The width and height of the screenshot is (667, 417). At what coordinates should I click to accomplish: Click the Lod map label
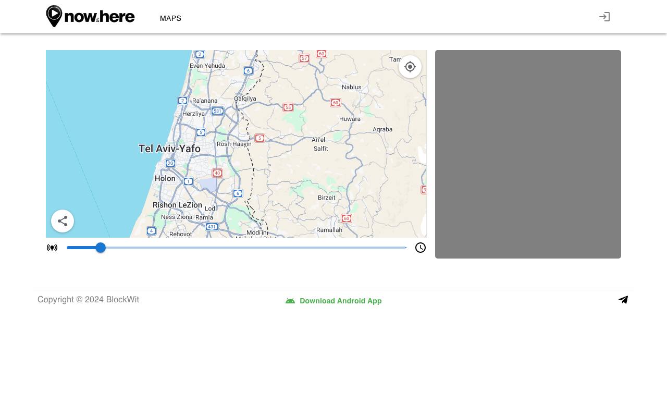(210, 208)
